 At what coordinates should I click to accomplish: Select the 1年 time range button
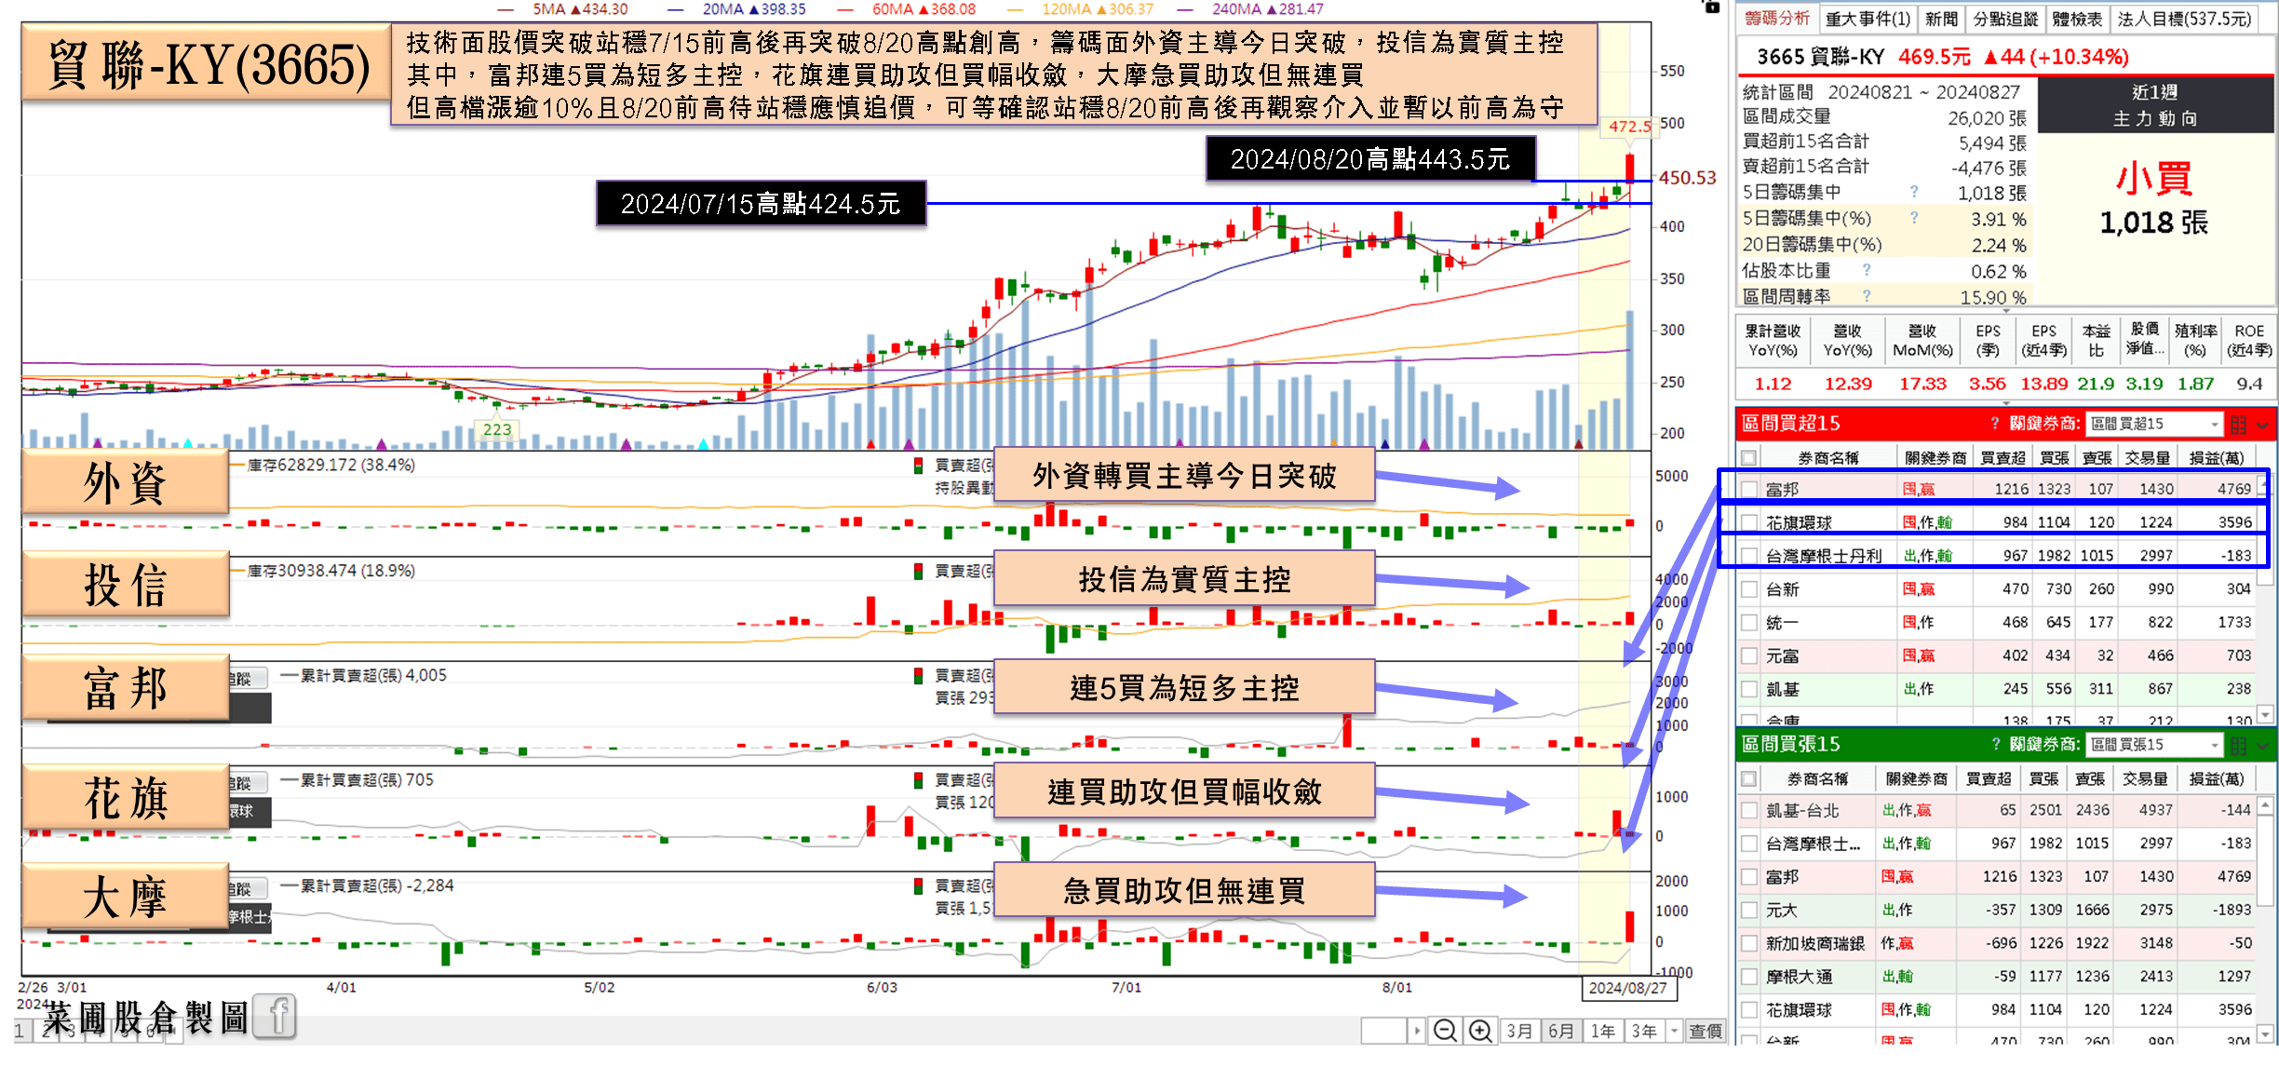tap(1603, 1031)
